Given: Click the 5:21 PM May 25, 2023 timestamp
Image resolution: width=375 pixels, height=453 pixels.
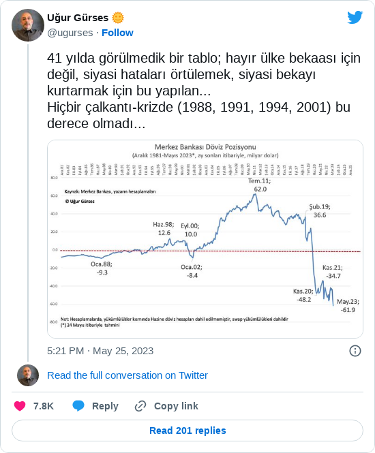Looking at the screenshot, I should tap(100, 351).
